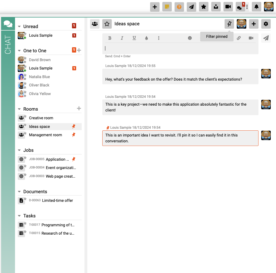The height and width of the screenshot is (273, 276).
Task: Click the plus button in top toolbar
Action: coord(155,7)
